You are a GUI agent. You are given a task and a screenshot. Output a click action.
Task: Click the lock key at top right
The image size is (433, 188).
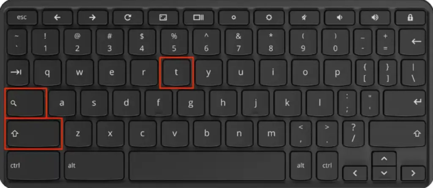410,18
